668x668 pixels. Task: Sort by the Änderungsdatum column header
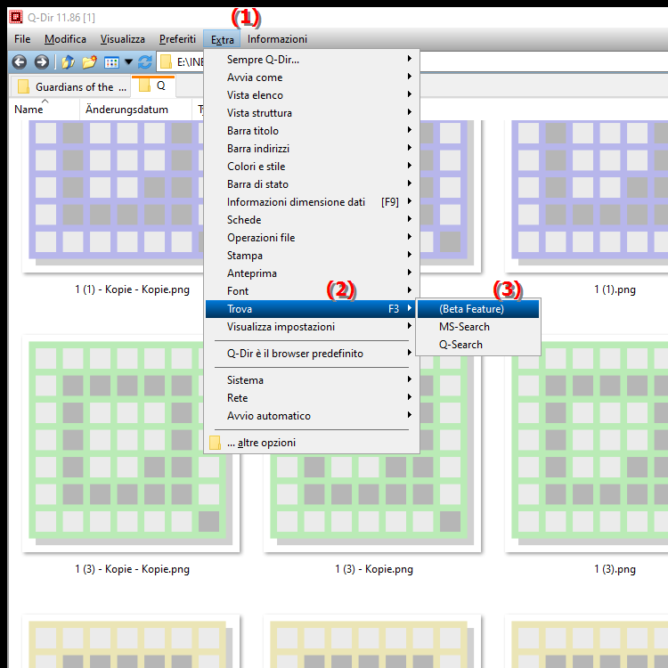tap(135, 110)
